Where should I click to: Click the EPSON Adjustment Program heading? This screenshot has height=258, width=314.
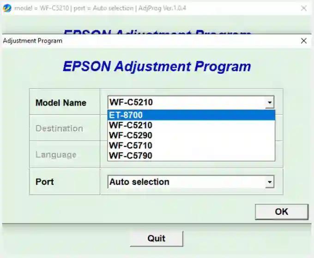[157, 66]
